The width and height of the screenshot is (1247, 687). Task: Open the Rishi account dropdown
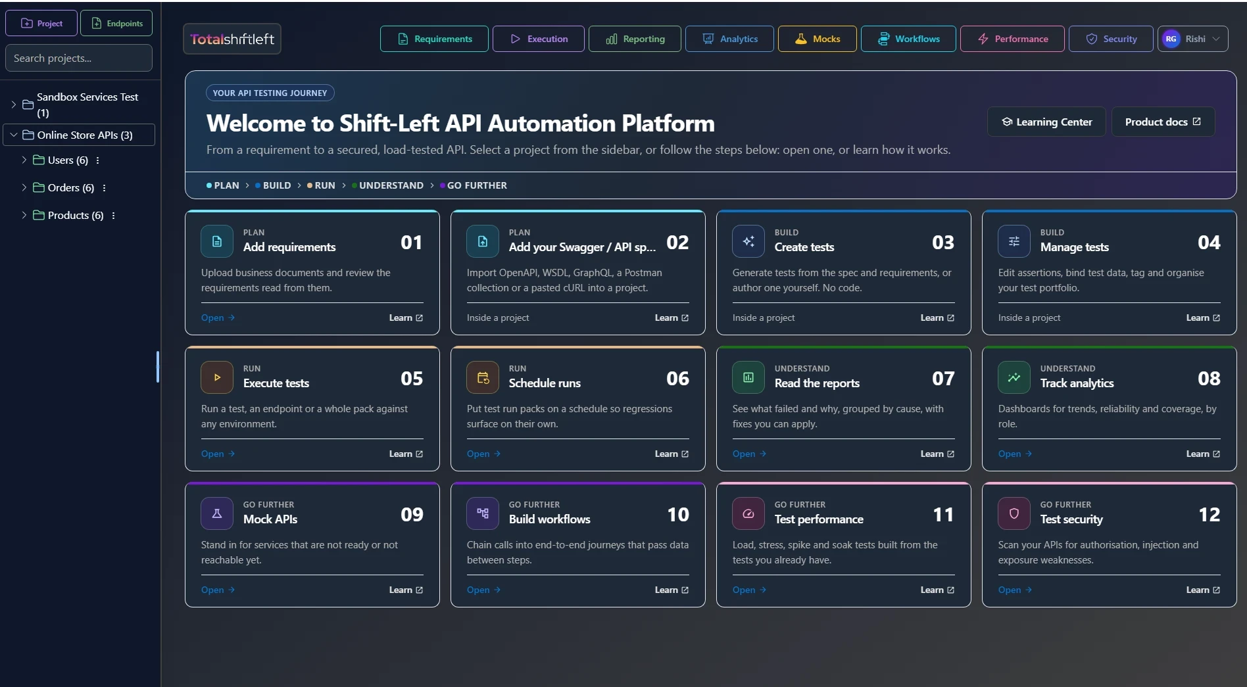point(1192,39)
